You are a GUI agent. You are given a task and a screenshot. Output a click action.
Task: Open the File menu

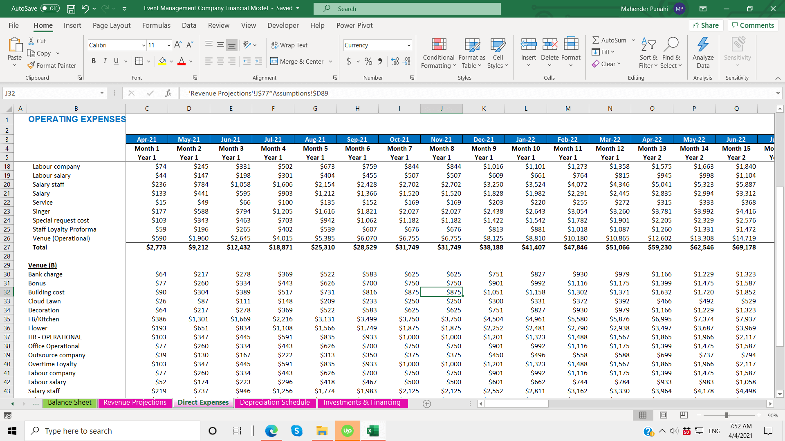pyautogui.click(x=13, y=25)
